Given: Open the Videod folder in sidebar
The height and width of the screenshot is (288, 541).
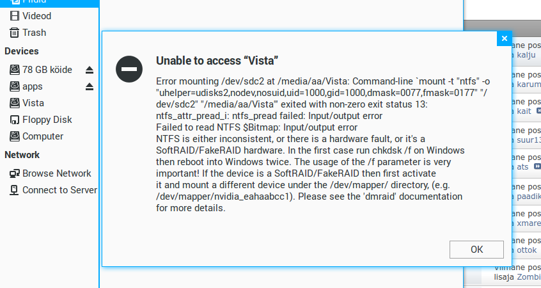Looking at the screenshot, I should point(36,16).
